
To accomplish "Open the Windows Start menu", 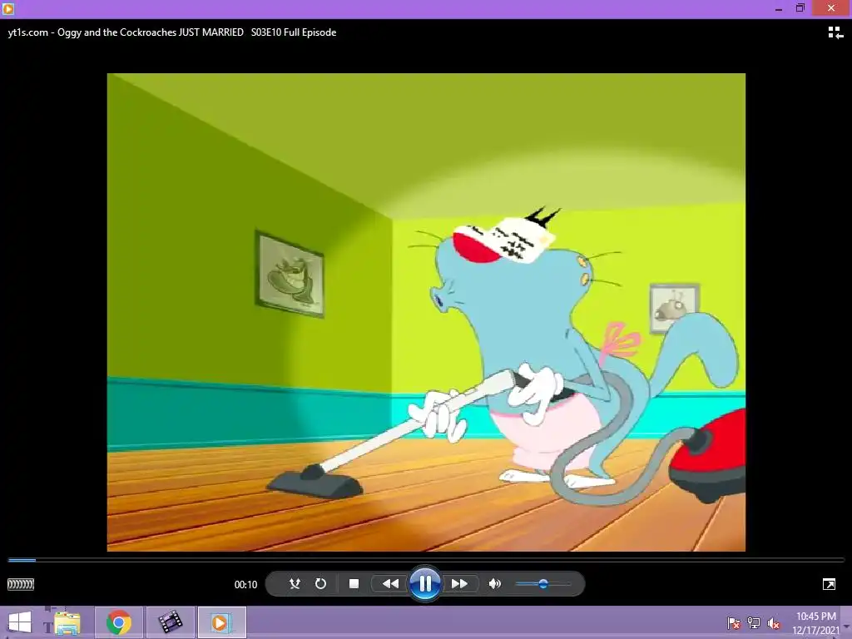I will pos(20,622).
